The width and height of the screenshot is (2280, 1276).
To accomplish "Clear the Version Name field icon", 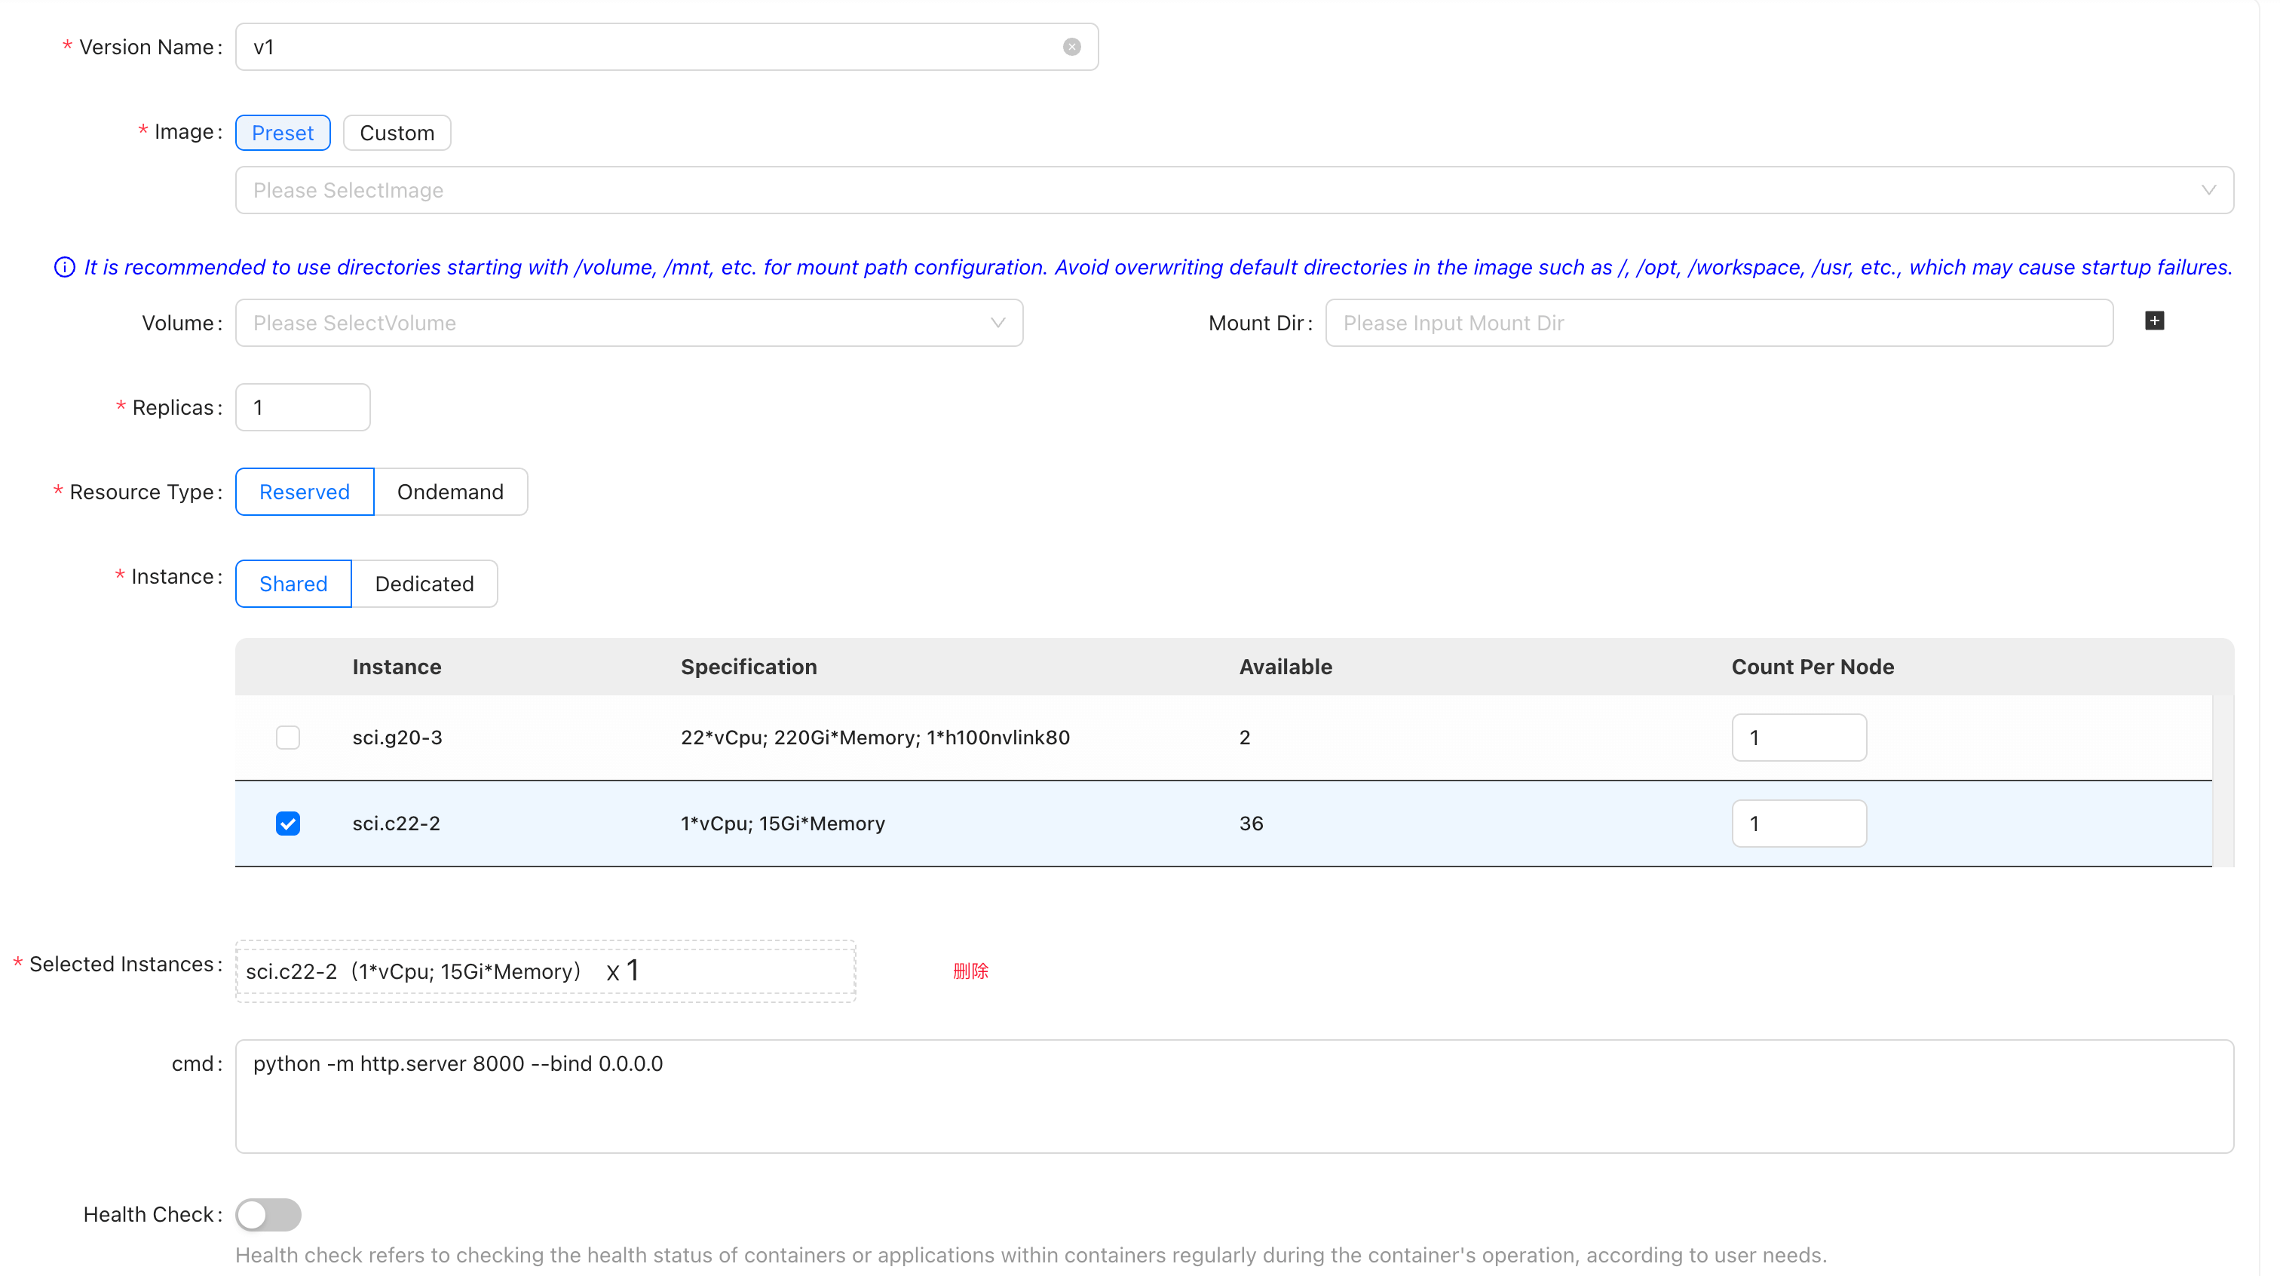I will (1072, 47).
